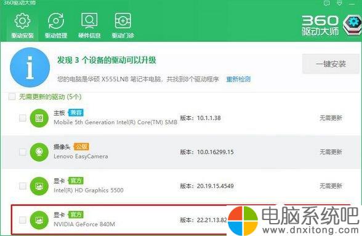362x236 pixels.
Task: Minimize the 360驱动大师 window
Action: click(352, 4)
